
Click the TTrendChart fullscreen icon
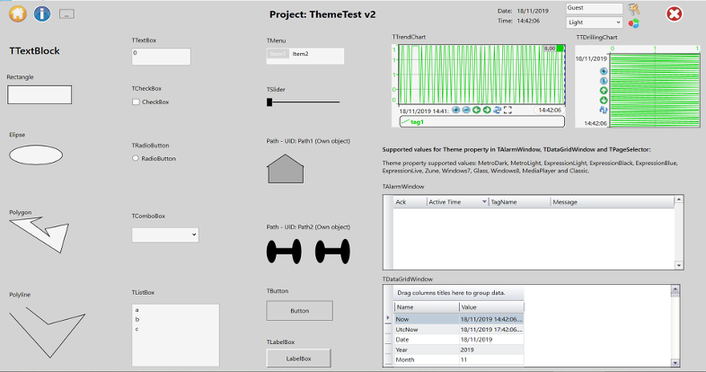(x=508, y=110)
